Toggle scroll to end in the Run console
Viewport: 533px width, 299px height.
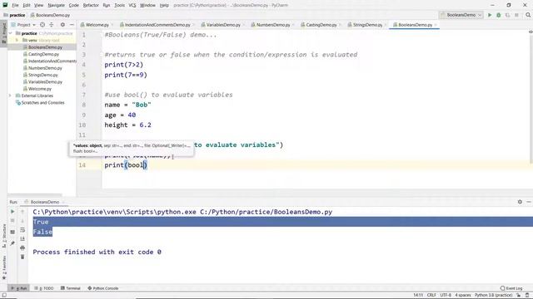[22, 238]
